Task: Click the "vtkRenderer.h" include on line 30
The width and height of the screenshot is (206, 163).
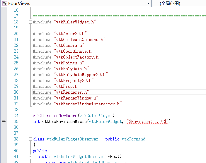Action: (71, 92)
